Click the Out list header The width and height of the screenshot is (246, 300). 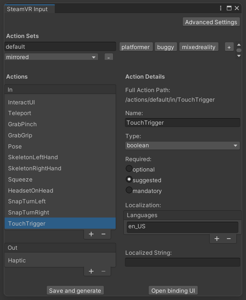60,247
